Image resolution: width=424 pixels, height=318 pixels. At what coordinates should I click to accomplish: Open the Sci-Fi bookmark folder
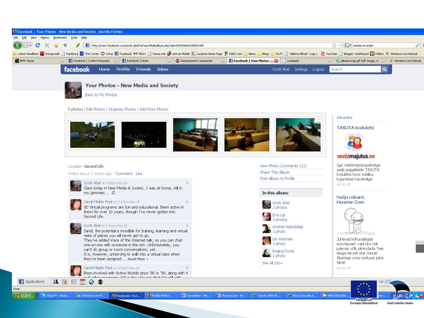(x=276, y=54)
